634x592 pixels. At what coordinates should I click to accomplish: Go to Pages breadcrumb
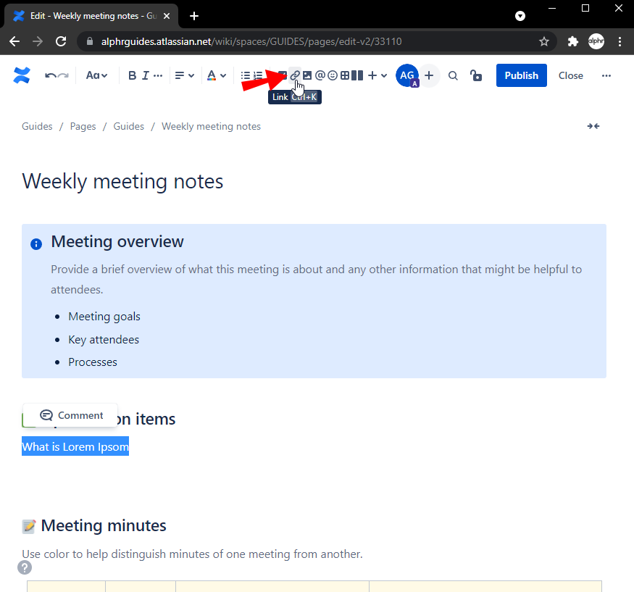point(83,126)
